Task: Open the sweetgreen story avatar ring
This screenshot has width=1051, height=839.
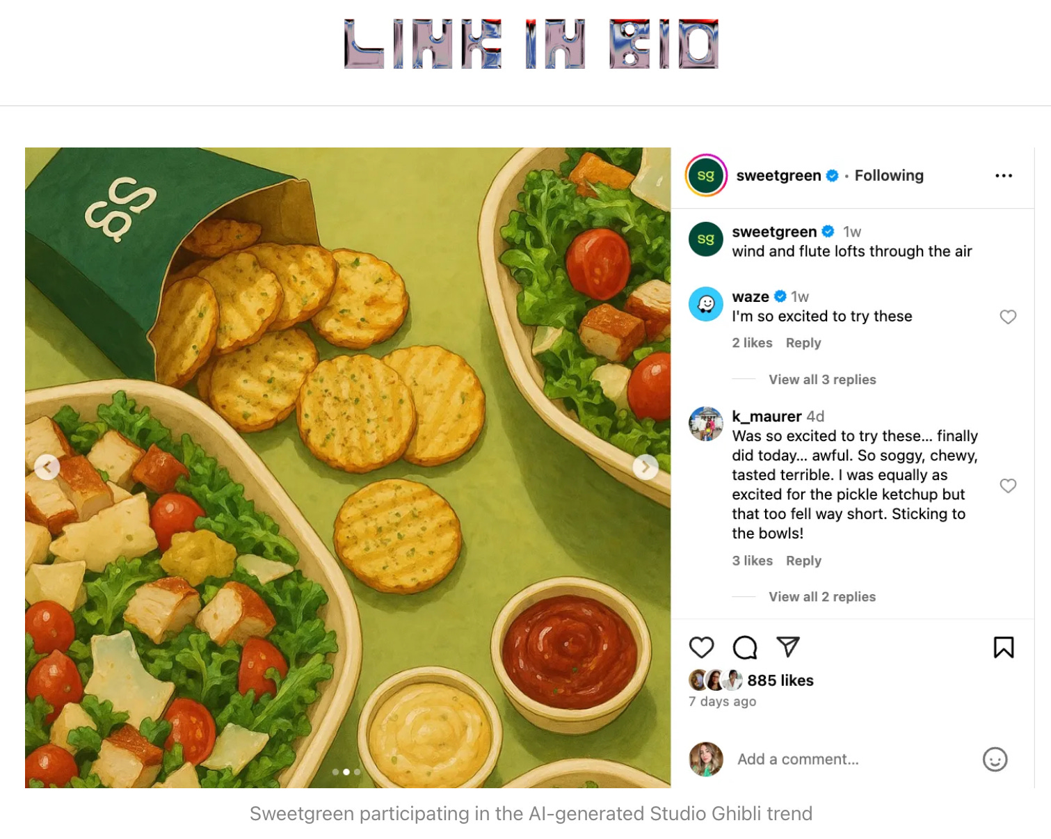Action: click(706, 176)
